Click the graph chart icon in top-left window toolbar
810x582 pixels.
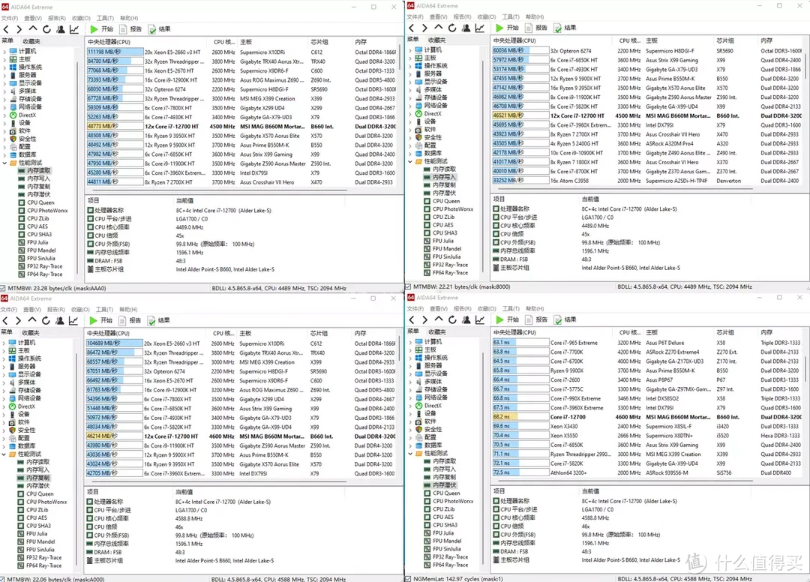[x=74, y=28]
